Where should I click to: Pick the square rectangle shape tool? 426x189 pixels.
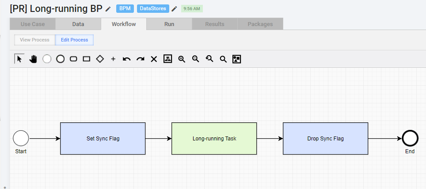[x=87, y=59]
